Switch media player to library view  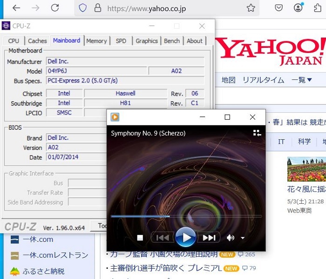pos(257,133)
